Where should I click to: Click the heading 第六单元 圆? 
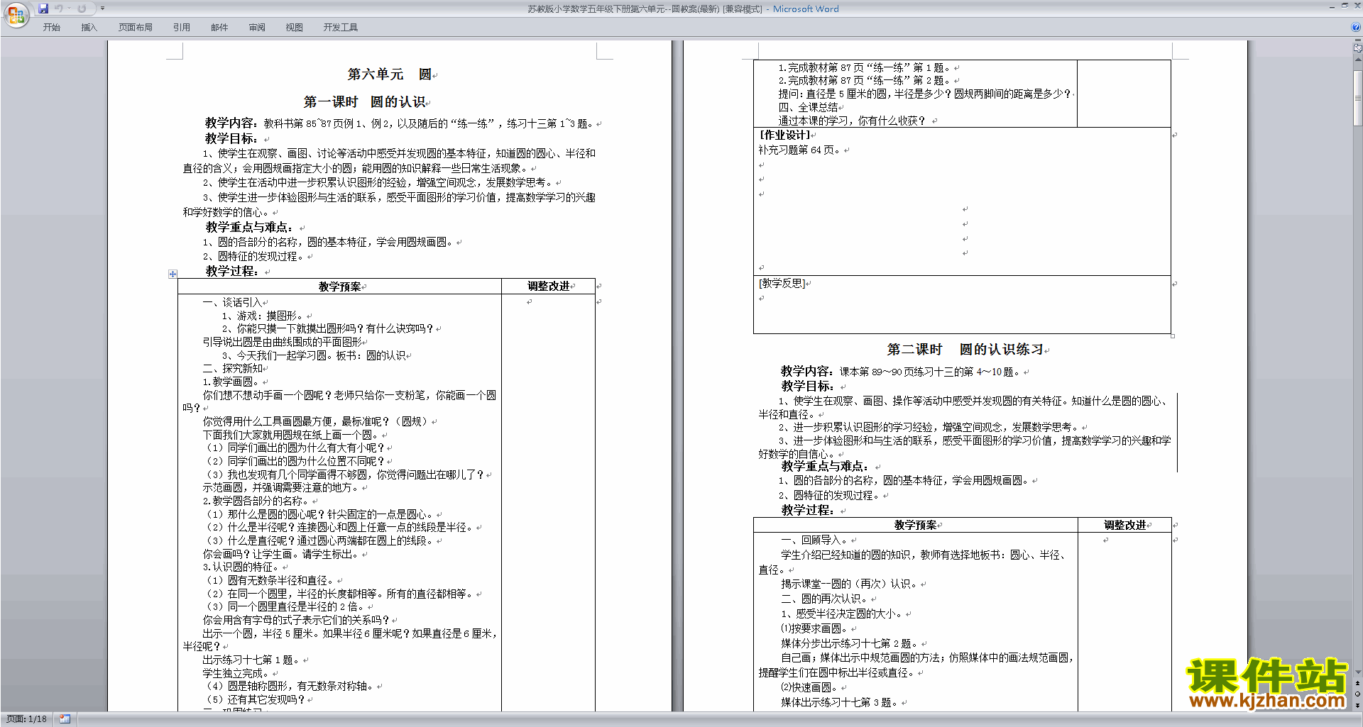click(390, 74)
